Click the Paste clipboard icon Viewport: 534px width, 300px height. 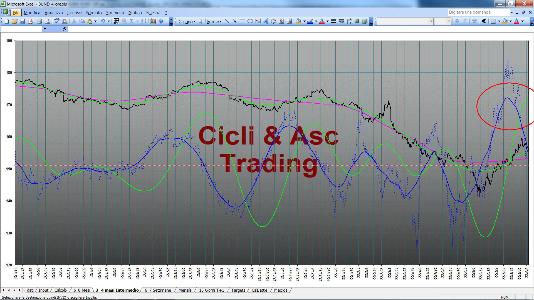(x=90, y=21)
